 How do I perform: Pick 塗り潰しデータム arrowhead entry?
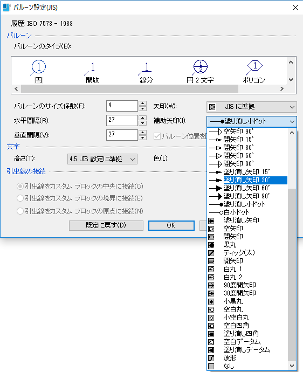pyautogui.click(x=247, y=350)
